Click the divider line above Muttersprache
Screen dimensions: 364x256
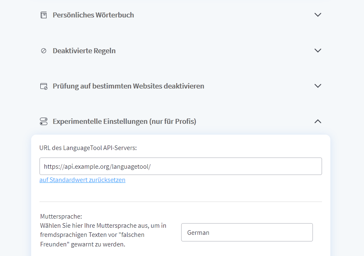[180, 202]
